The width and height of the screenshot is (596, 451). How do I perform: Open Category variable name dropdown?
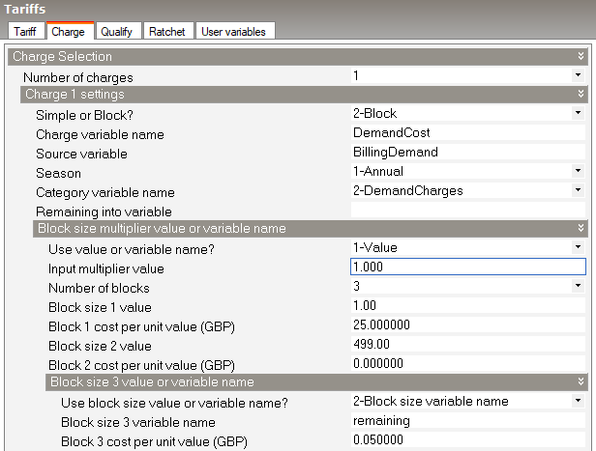578,191
